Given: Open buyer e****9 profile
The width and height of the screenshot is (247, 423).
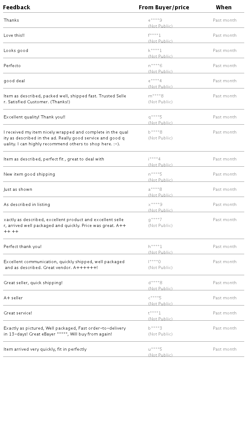Looking at the screenshot, I should tap(155, 20).
